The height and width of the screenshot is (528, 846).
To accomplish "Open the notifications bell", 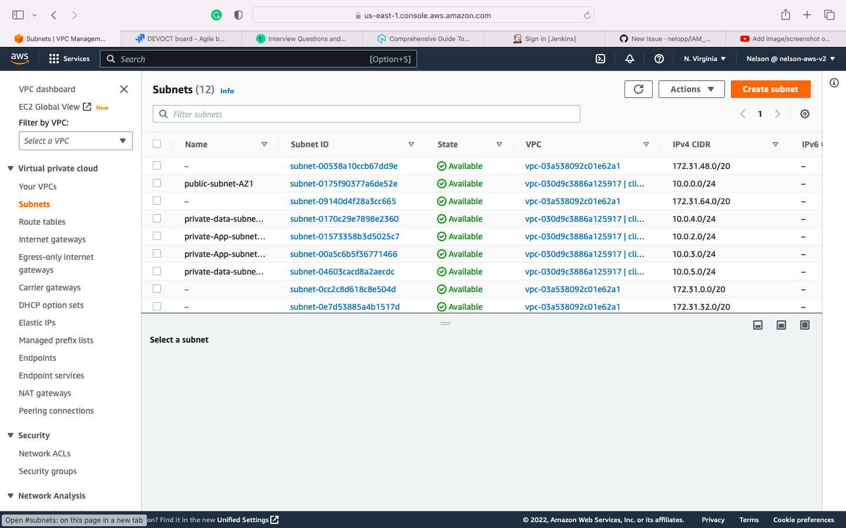I will pyautogui.click(x=629, y=59).
